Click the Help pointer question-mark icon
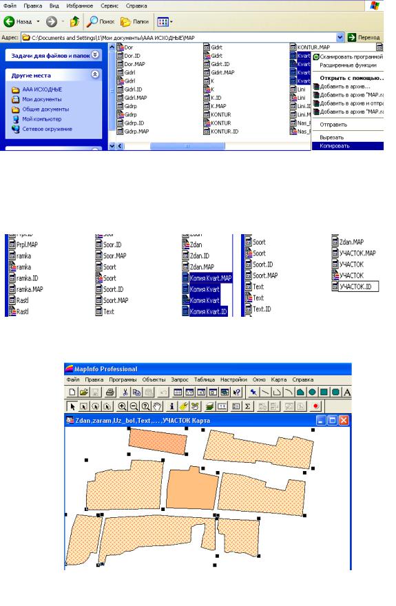 [237, 393]
